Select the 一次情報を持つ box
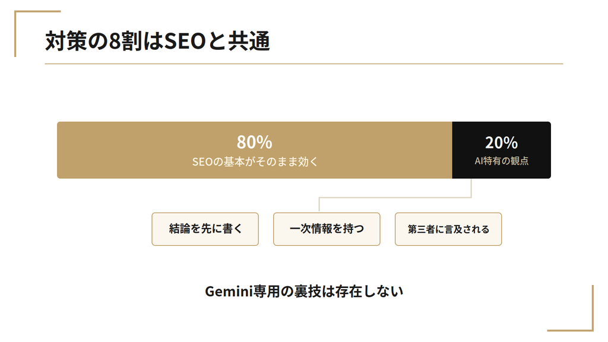This screenshot has height=342, width=608. coord(327,229)
